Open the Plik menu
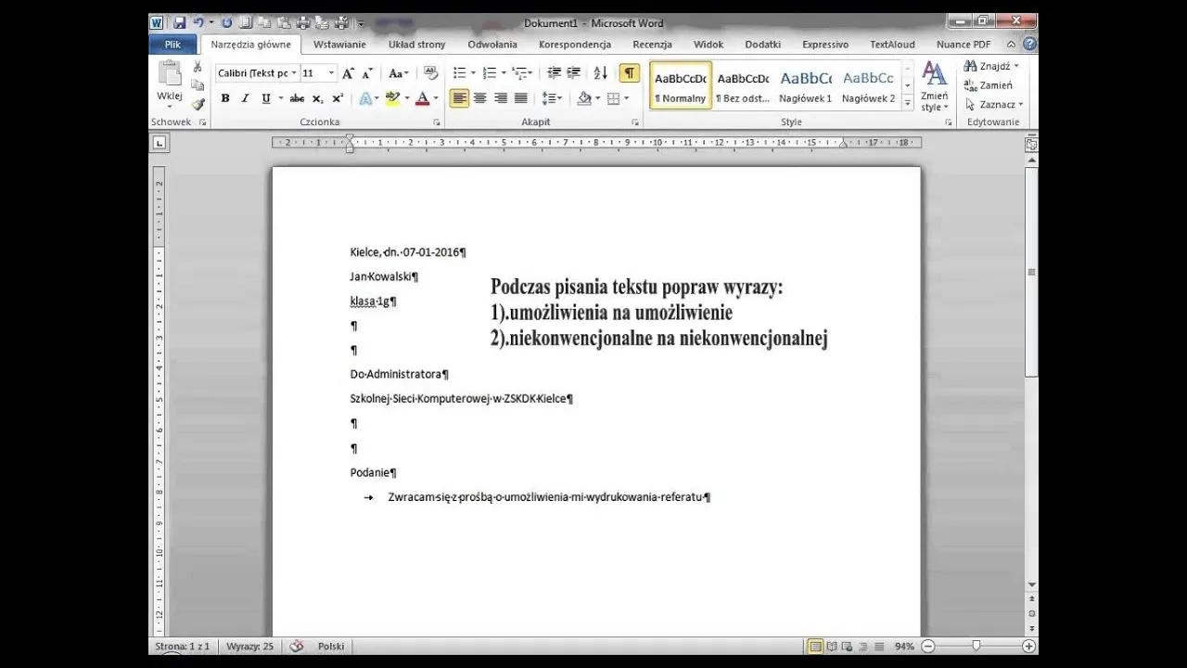 [172, 44]
